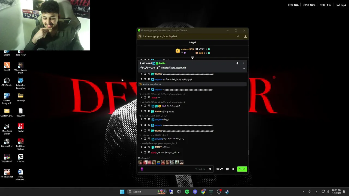Image resolution: width=349 pixels, height=196 pixels.
Task: Open RV There Yet shortcut
Action: coord(7,173)
